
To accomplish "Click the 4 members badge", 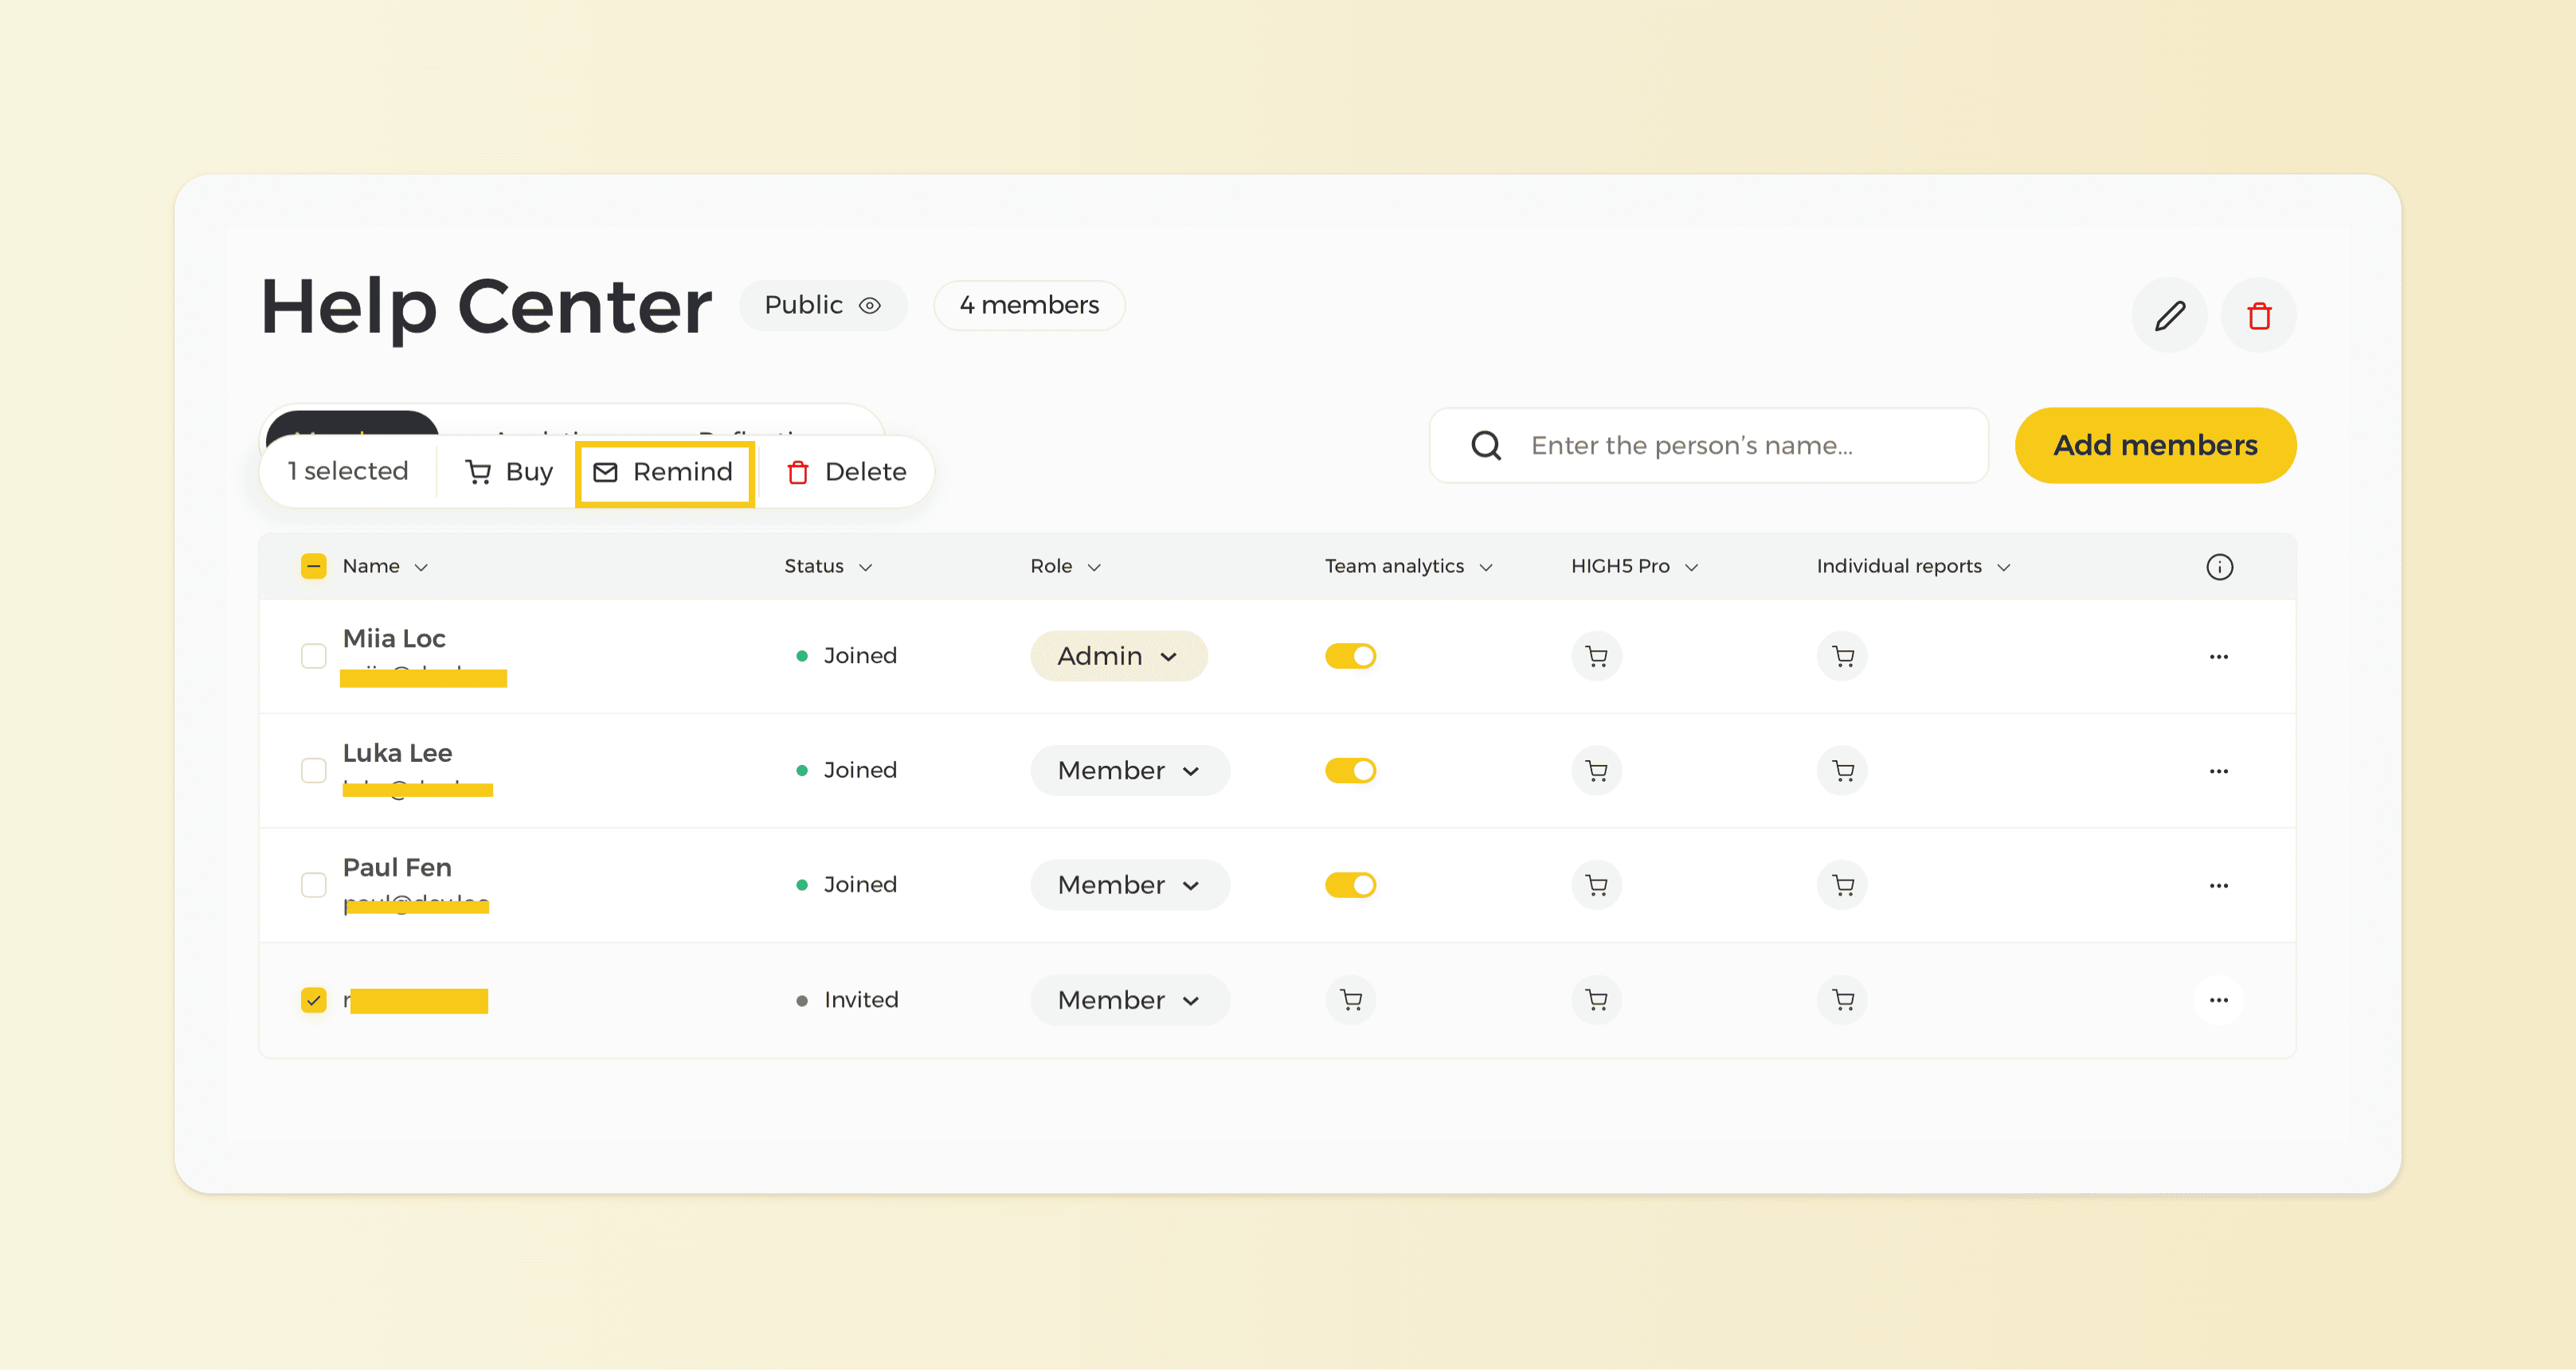I will coord(1028,306).
